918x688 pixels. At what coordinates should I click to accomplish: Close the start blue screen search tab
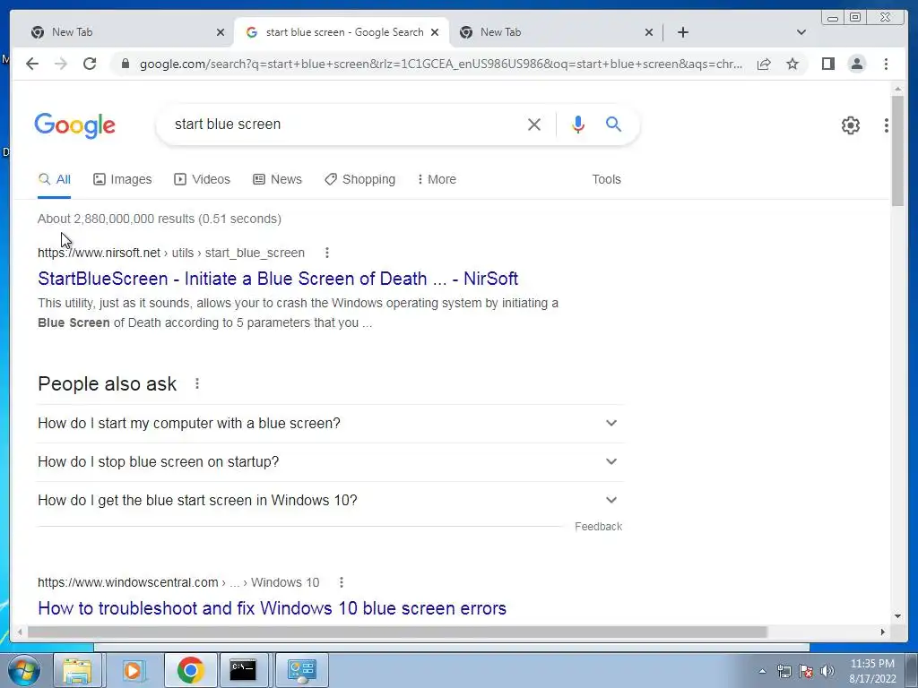[435, 32]
